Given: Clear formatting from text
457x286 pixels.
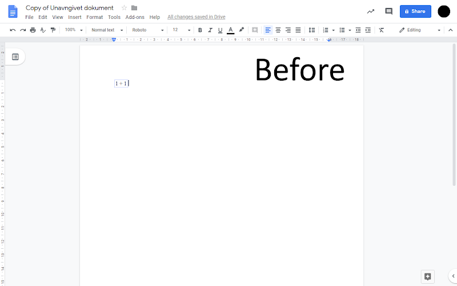Looking at the screenshot, I should coord(381,30).
